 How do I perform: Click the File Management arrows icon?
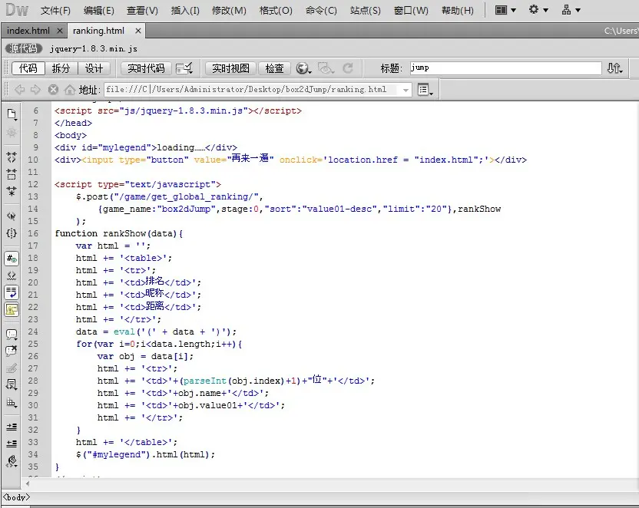click(614, 68)
